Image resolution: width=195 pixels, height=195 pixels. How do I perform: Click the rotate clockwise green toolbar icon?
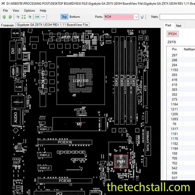tap(10, 17)
